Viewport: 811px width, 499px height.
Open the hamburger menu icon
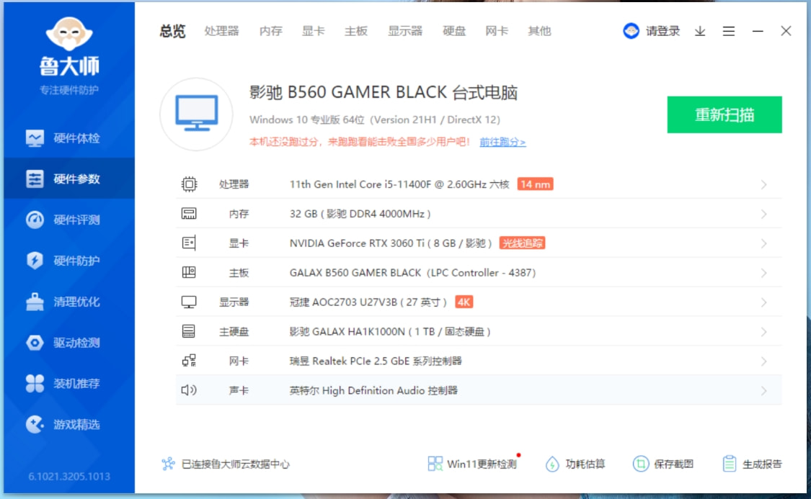coord(728,31)
